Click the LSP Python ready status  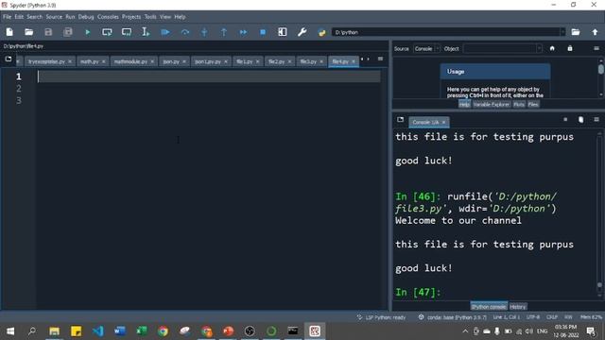381,317
